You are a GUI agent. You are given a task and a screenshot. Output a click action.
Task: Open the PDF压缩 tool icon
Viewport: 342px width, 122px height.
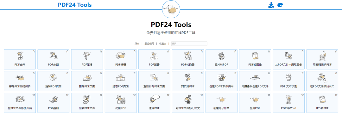[x=87, y=56]
